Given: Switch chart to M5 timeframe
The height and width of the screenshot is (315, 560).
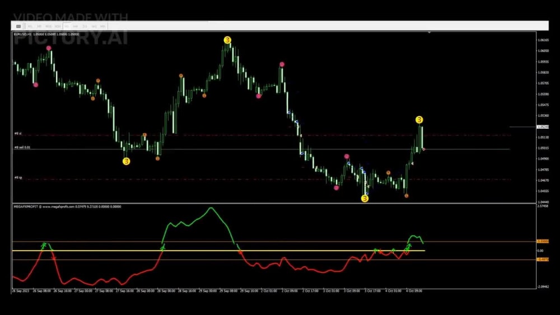Looking at the screenshot, I should point(39,26).
